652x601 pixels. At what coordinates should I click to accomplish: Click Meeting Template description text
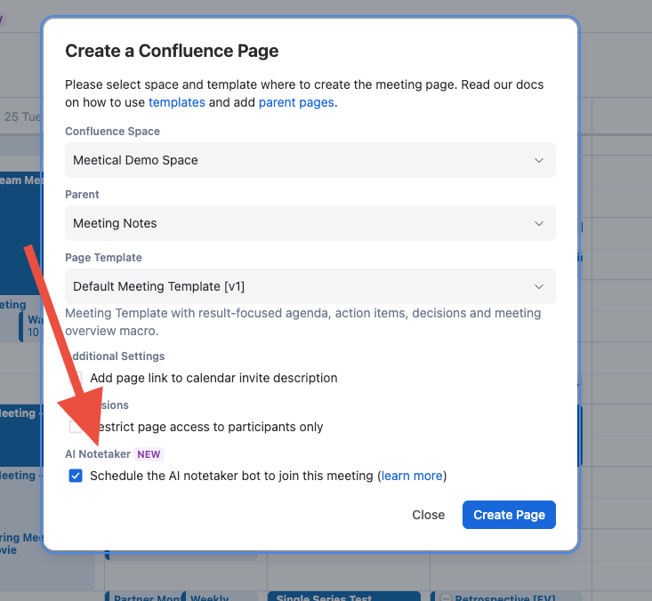point(303,322)
